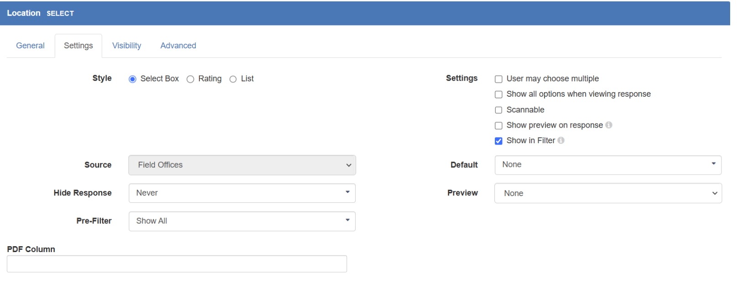Tick Show all options when viewing response
Viewport: 737px width, 284px height.
click(498, 94)
